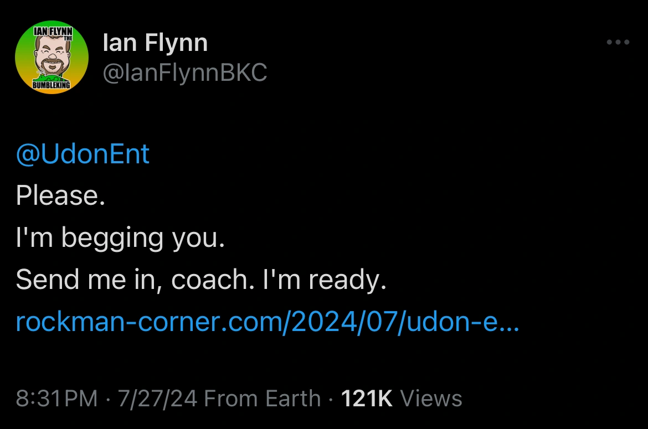Select the From Earth location label
Viewport: 648px width, 429px height.
[261, 398]
